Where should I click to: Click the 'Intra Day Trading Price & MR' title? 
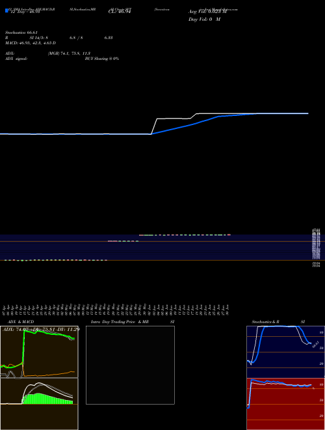tap(120, 322)
